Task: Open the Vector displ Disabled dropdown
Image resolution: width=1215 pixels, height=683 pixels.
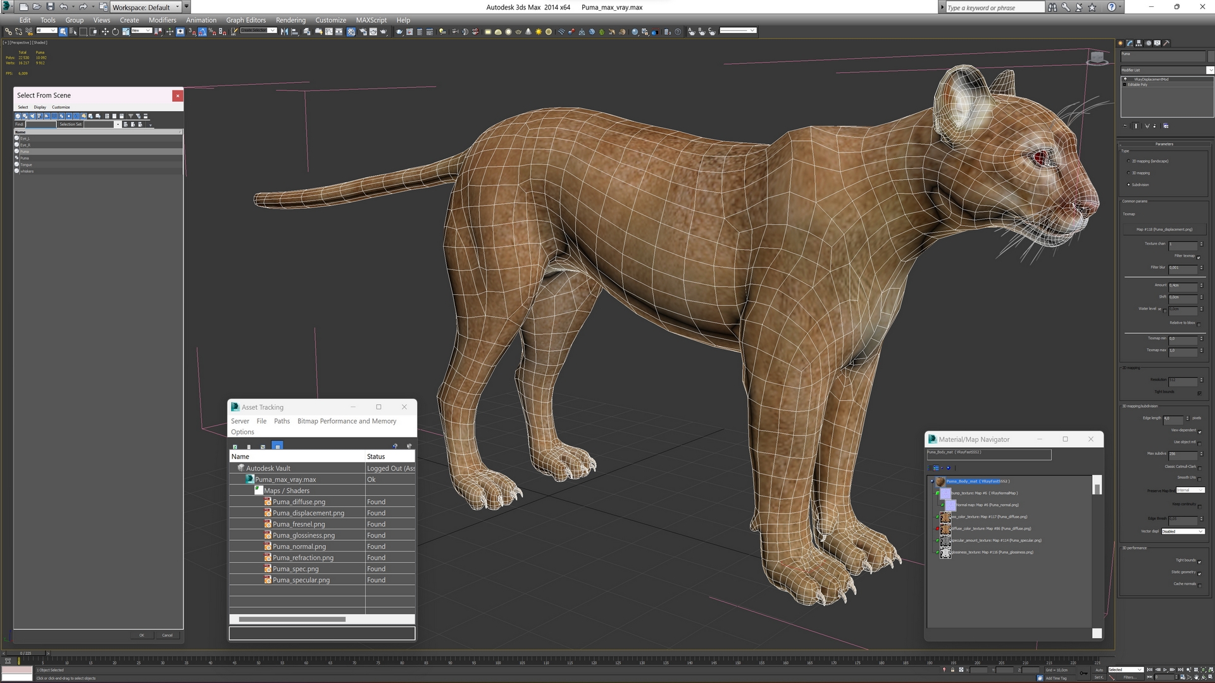Action: pyautogui.click(x=1183, y=531)
